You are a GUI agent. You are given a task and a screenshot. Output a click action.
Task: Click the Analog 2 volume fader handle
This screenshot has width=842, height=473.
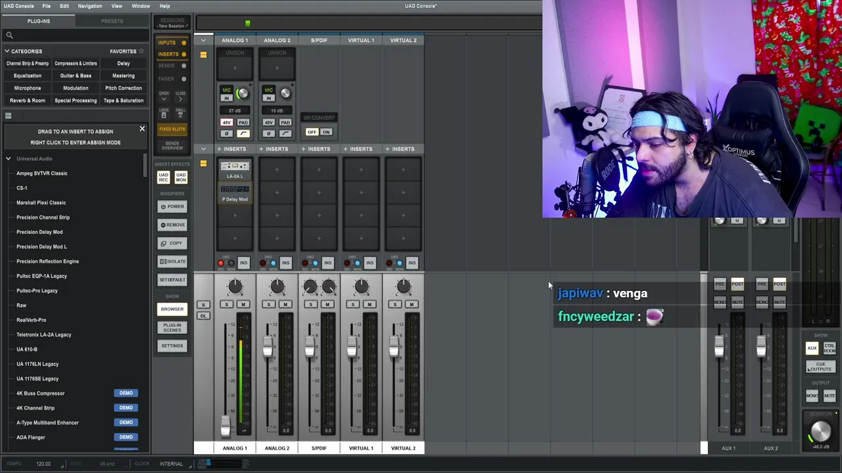click(x=268, y=348)
